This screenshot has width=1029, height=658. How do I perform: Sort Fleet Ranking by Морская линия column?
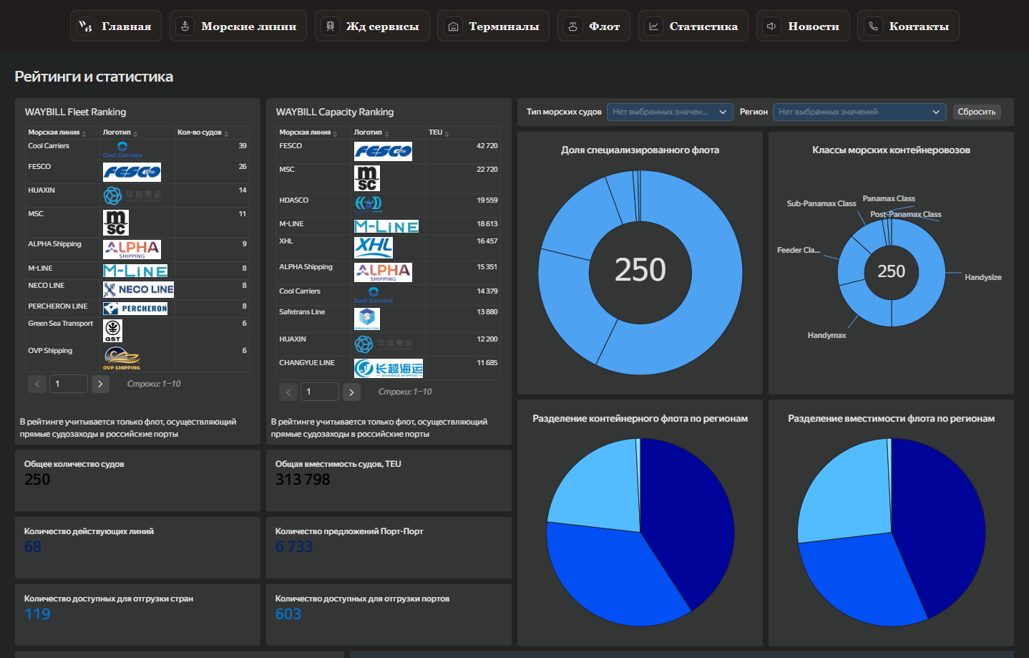pyautogui.click(x=57, y=132)
